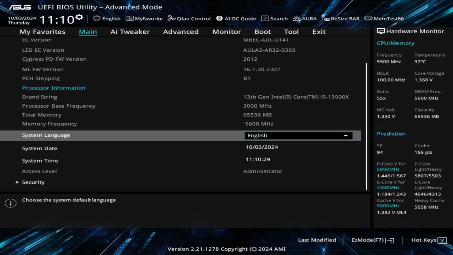Screen dimensions: 453x255
Task: Click the clock gear to adjust time settings
Action: (79, 16)
